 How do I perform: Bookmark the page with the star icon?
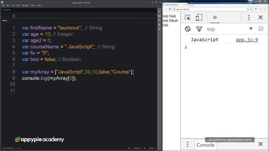pyautogui.click(x=251, y=9)
